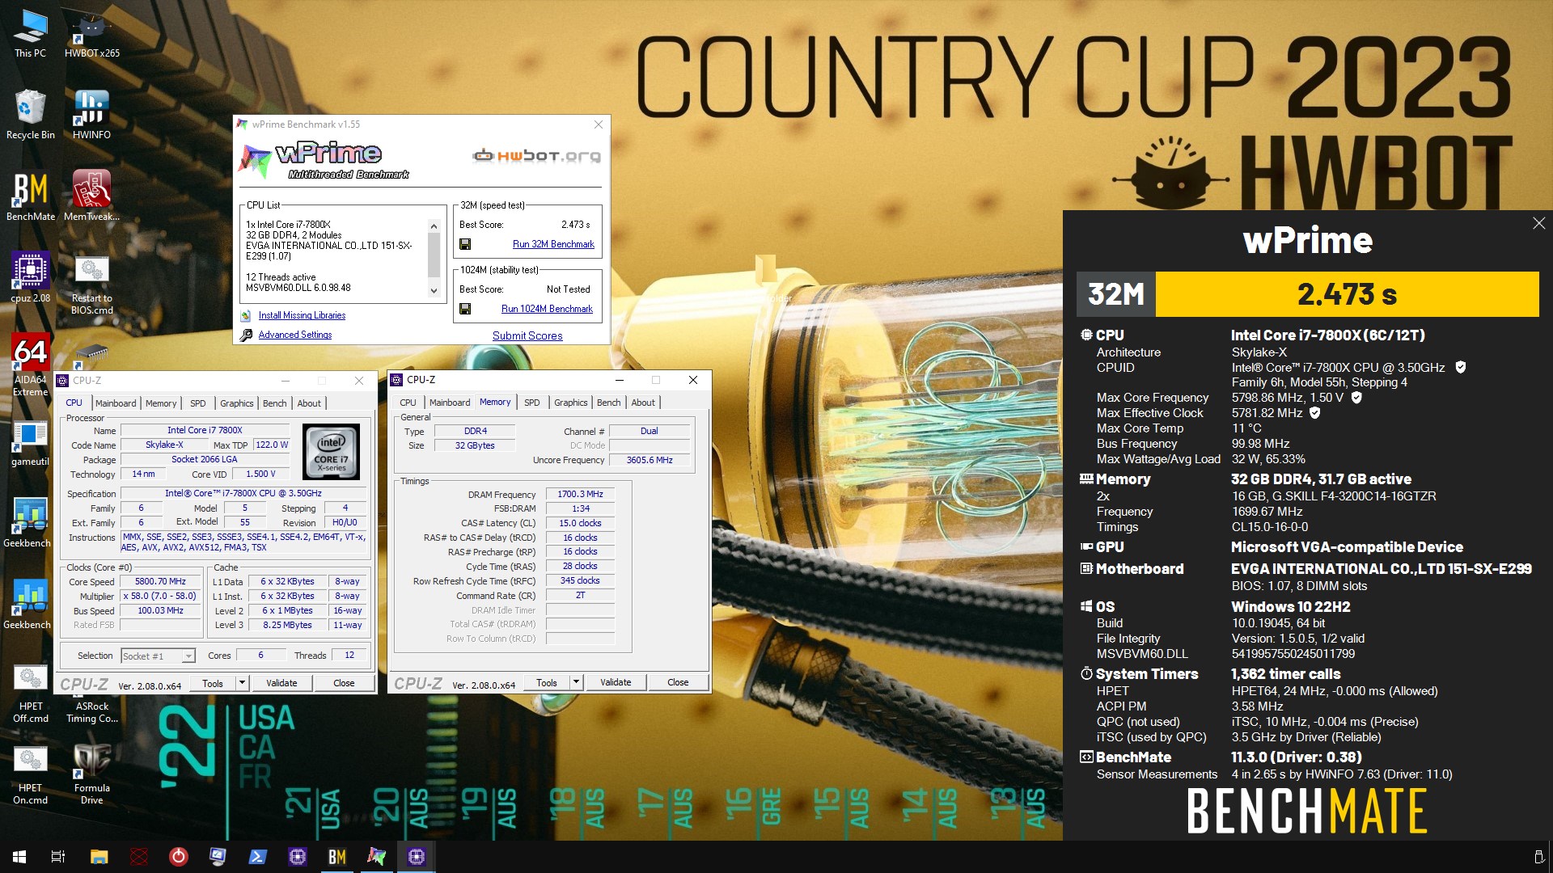Open SPD tab in left CPU-Z window

198,403
